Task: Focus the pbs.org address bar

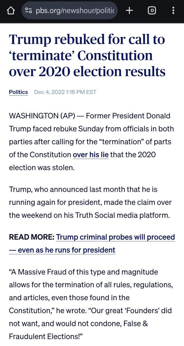Action: point(70,10)
